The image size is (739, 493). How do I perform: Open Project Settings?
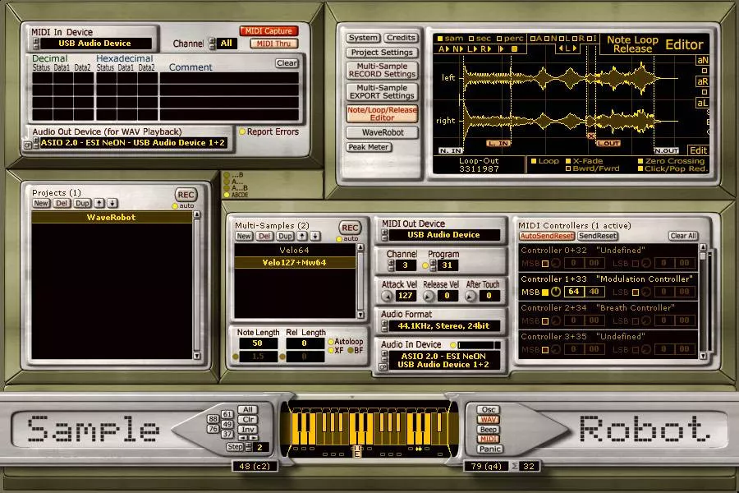(382, 53)
